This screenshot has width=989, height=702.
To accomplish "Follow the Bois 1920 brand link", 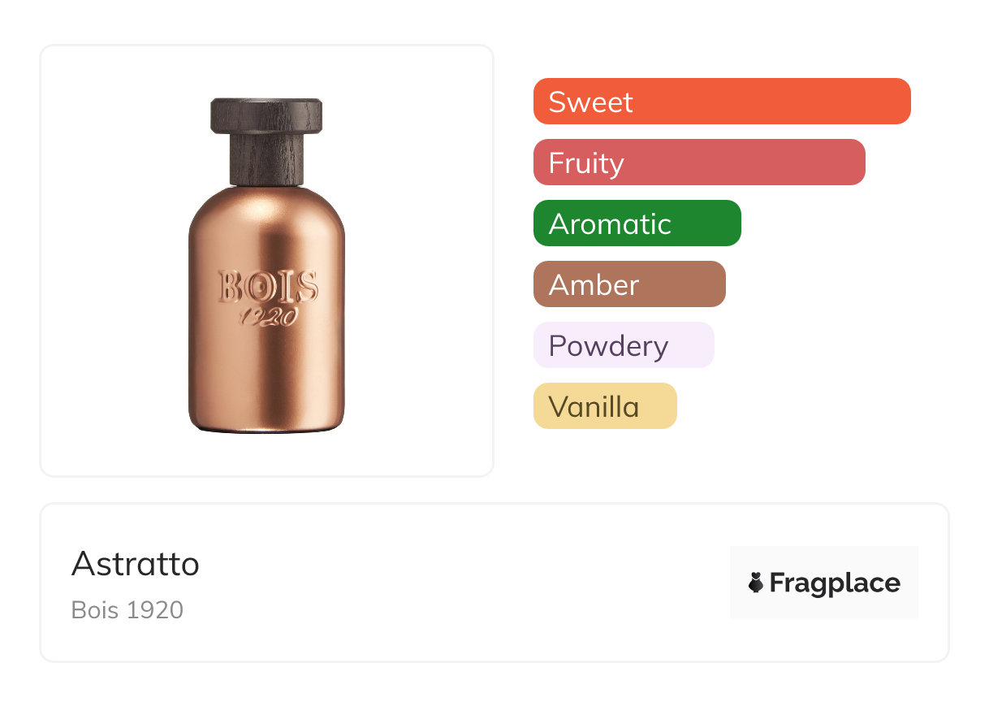I will pos(127,609).
